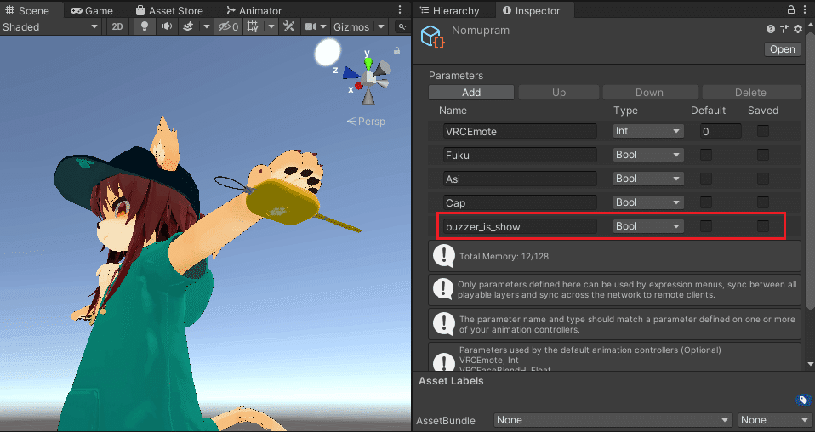Open buzzer_is_show type dropdown
The width and height of the screenshot is (815, 432).
coord(648,226)
